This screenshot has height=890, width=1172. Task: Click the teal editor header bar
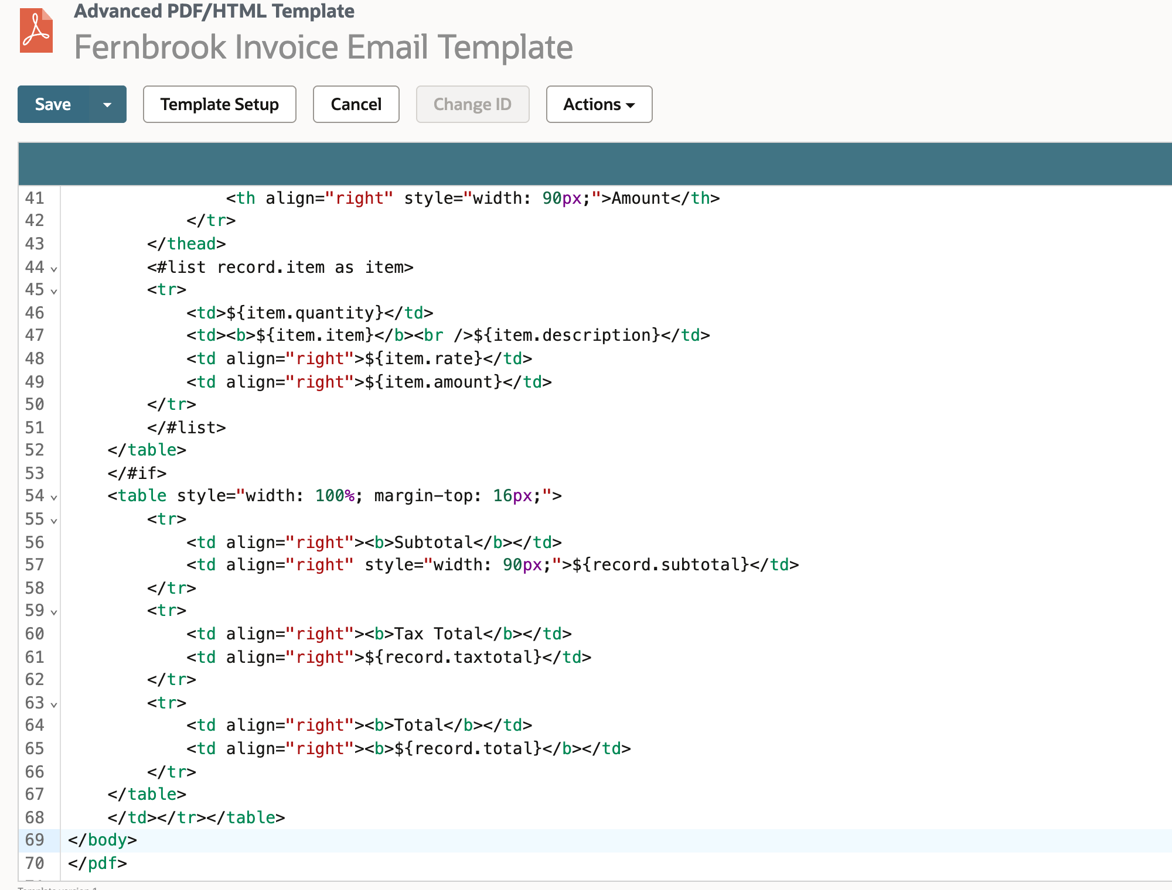[595, 164]
